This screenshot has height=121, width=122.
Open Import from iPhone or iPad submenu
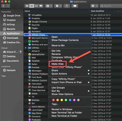click(x=70, y=82)
